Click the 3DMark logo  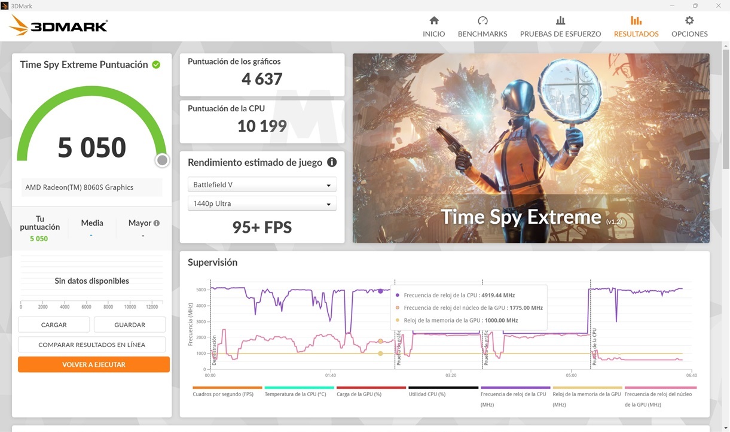58,25
